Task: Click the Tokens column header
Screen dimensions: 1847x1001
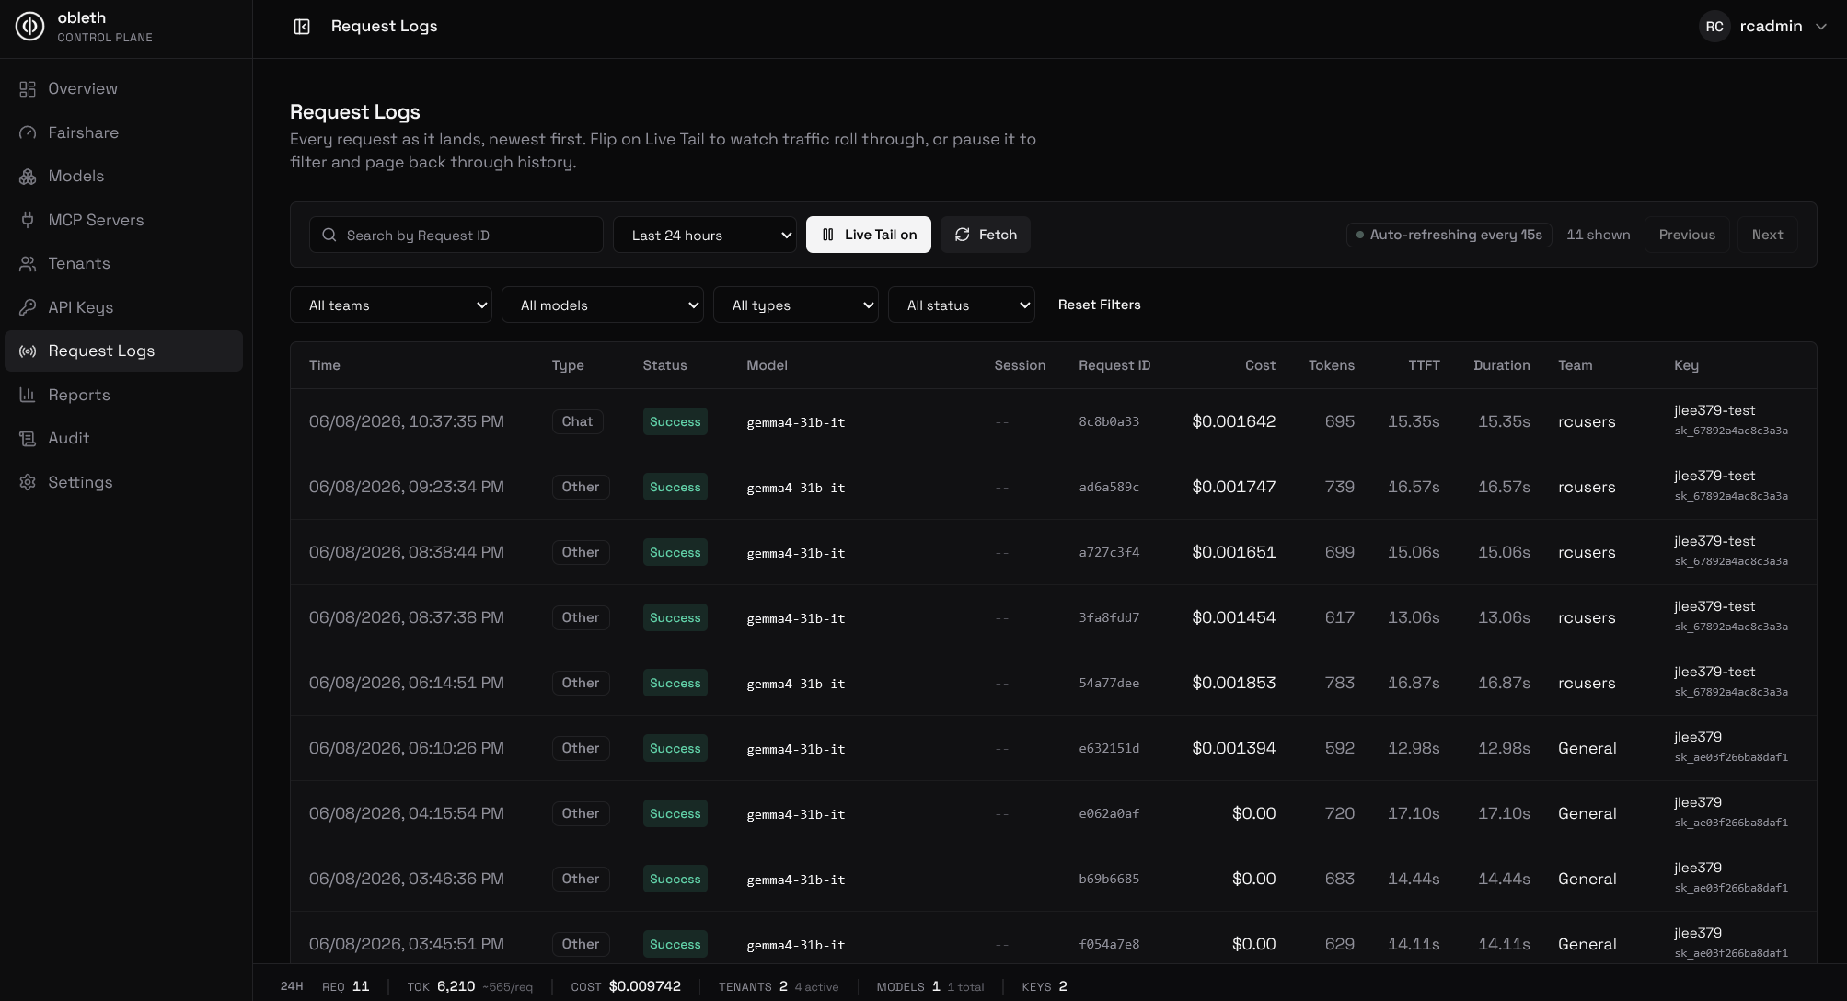Action: (x=1331, y=365)
